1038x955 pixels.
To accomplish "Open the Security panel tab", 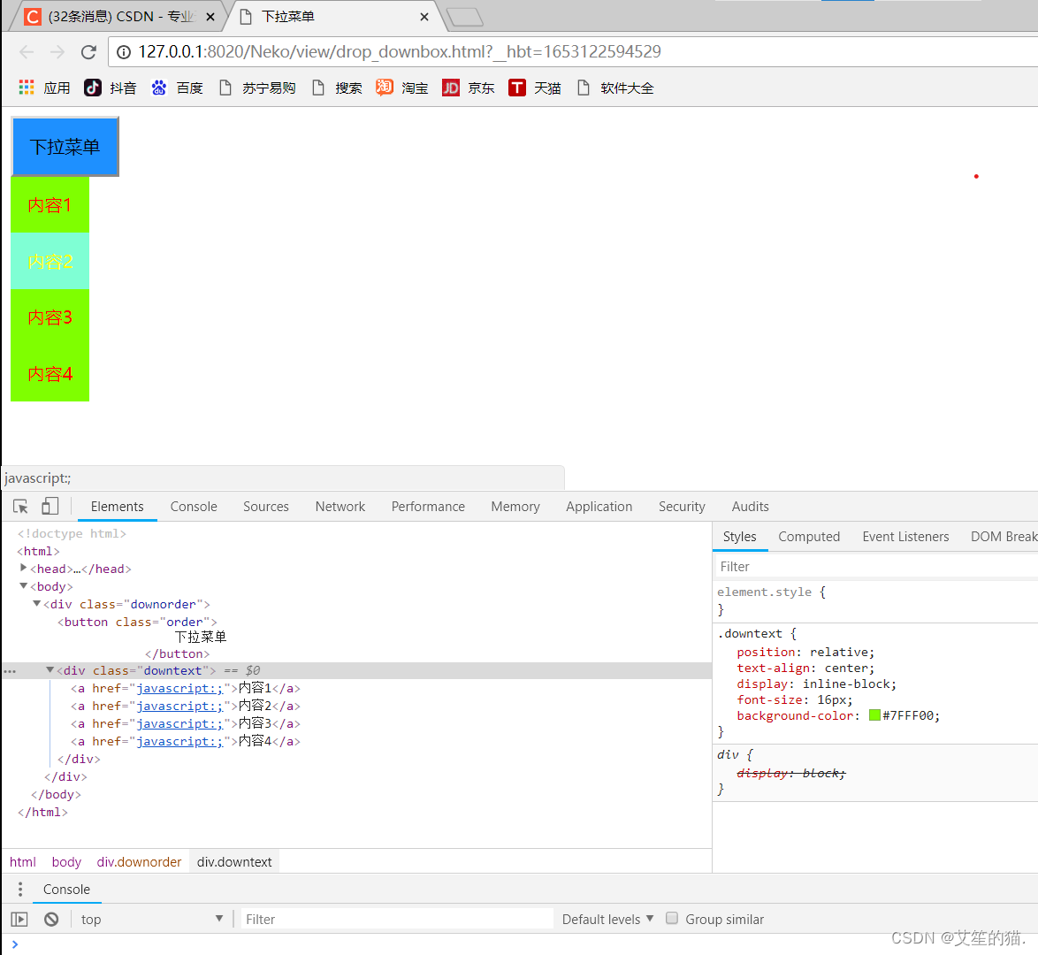I will pos(681,507).
